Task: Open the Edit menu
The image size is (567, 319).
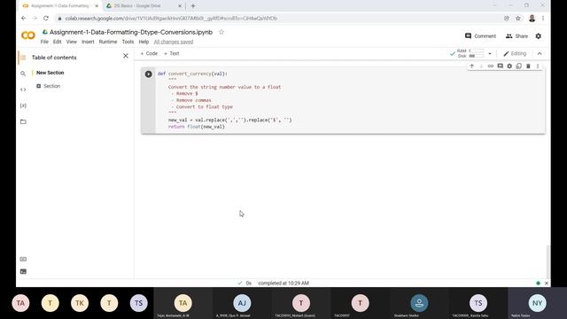Action: (x=57, y=42)
